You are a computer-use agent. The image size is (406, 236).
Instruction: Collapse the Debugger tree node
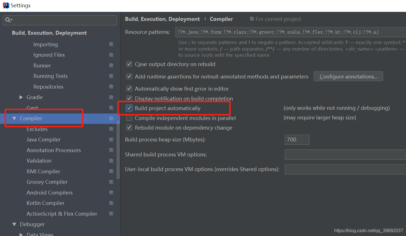[x=14, y=224]
